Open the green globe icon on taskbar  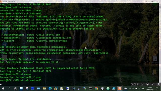(x=108, y=88)
